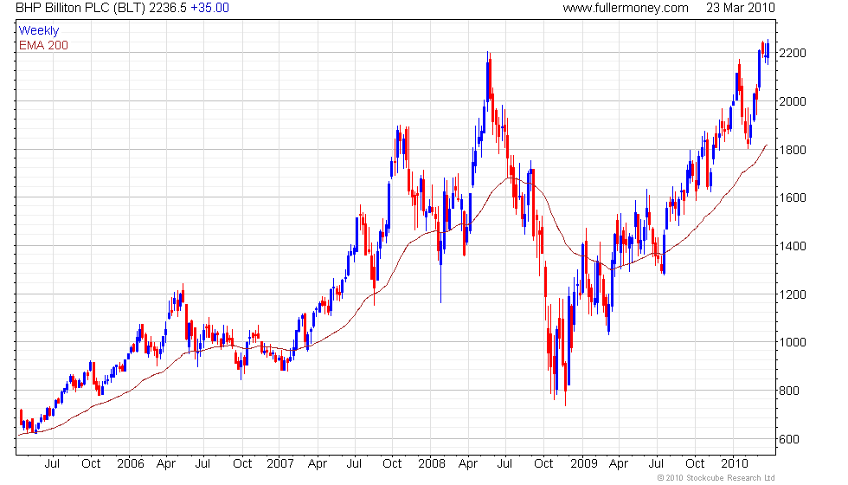This screenshot has height=485, width=848.
Task: Select the 'EMA 200' legend label
Action: 44,45
